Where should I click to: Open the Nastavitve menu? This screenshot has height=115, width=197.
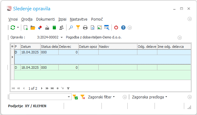pyautogui.click(x=79, y=19)
